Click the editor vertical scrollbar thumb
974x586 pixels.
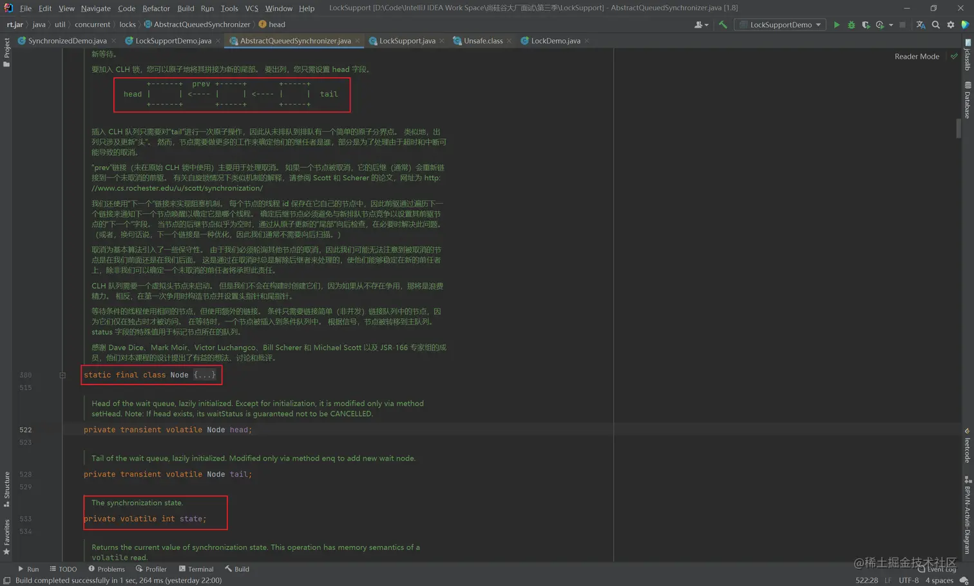[959, 128]
